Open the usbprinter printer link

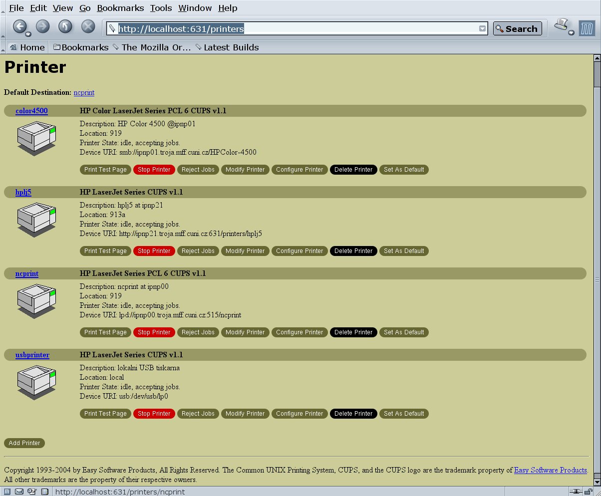32,355
